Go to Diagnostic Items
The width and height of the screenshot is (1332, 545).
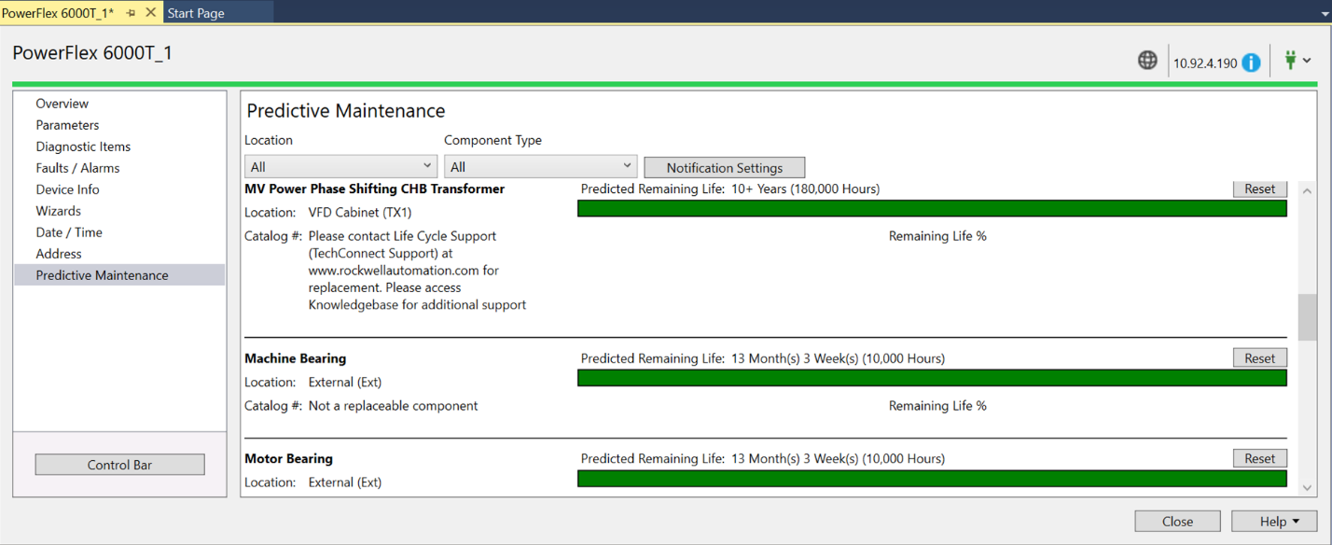click(83, 147)
